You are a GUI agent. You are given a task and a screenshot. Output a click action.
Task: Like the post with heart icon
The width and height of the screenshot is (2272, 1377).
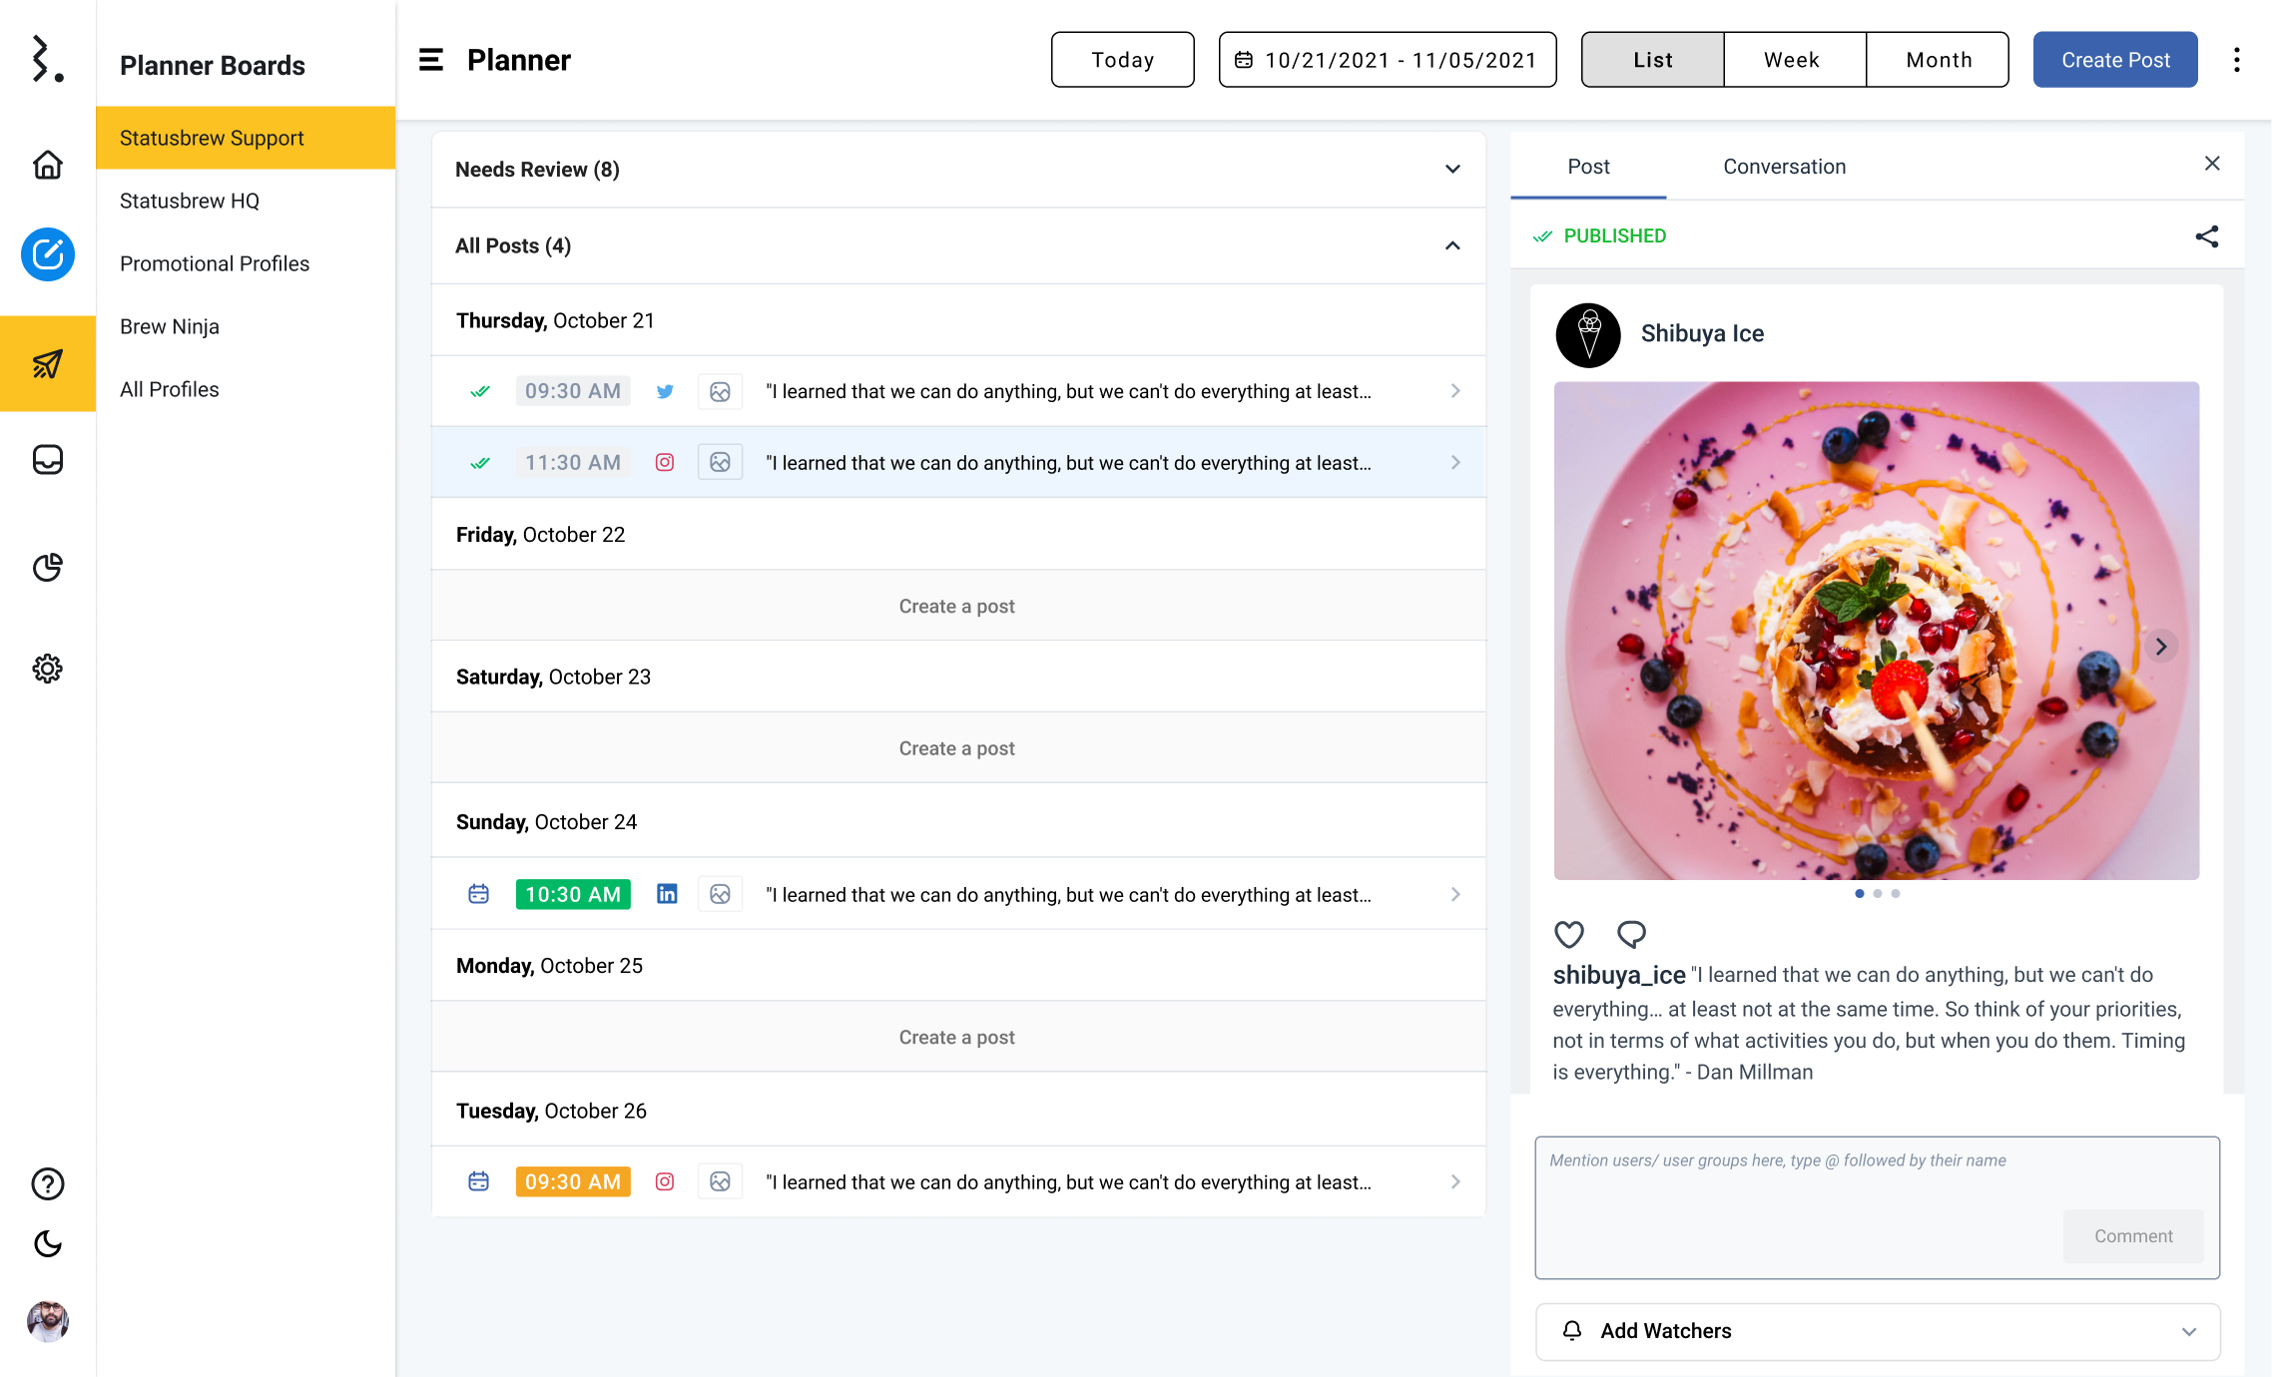pyautogui.click(x=1569, y=934)
